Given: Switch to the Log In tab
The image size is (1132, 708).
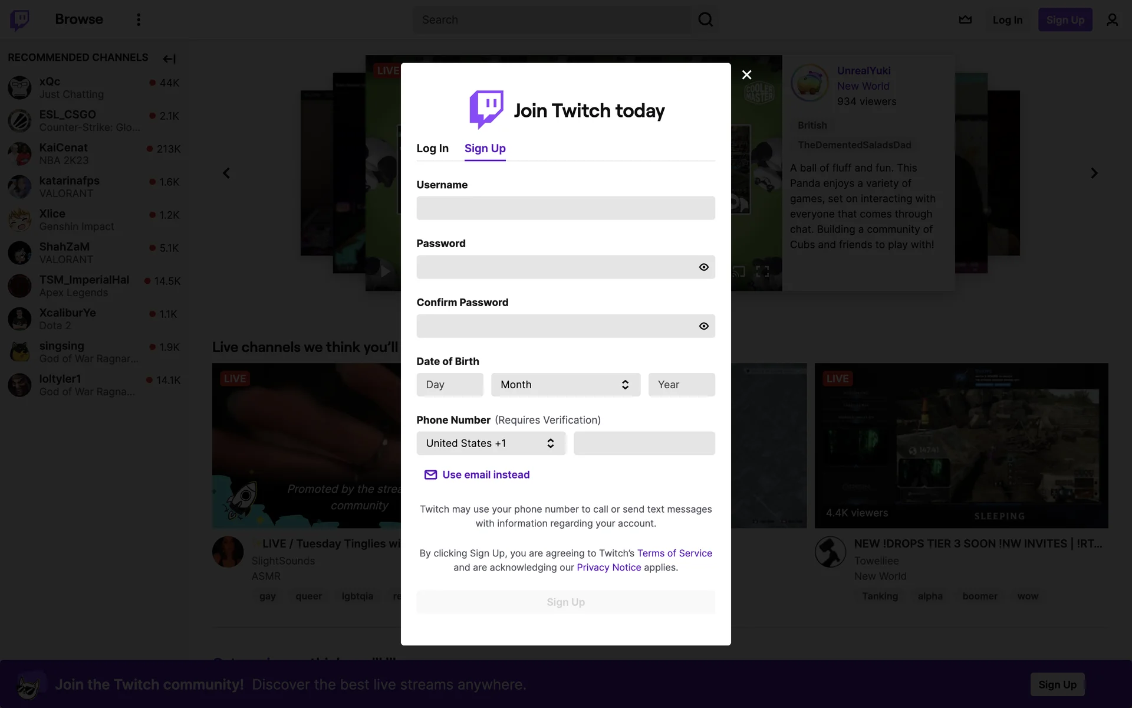Looking at the screenshot, I should 432,149.
